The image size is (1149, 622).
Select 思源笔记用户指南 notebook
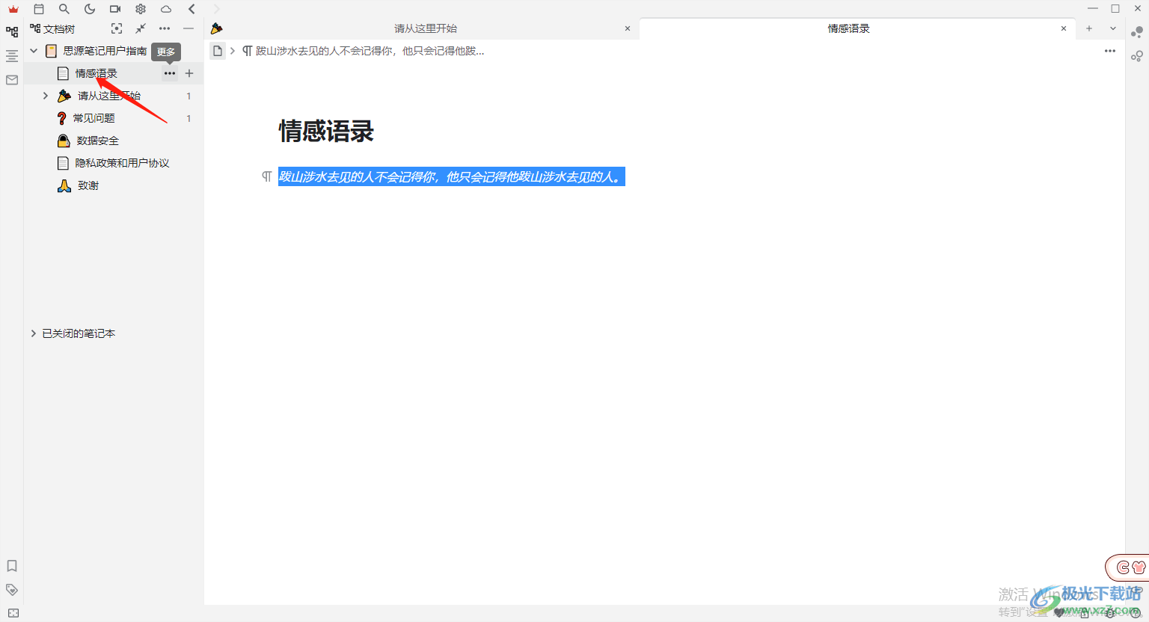(105, 51)
